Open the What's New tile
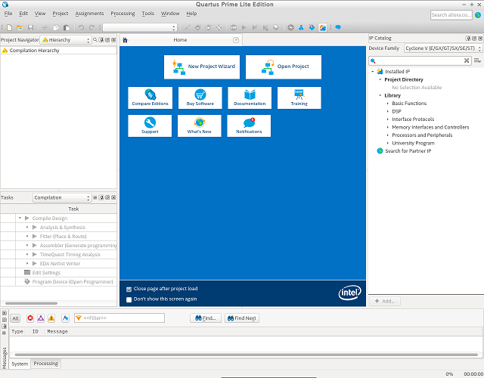The image size is (484, 378). [x=200, y=125]
